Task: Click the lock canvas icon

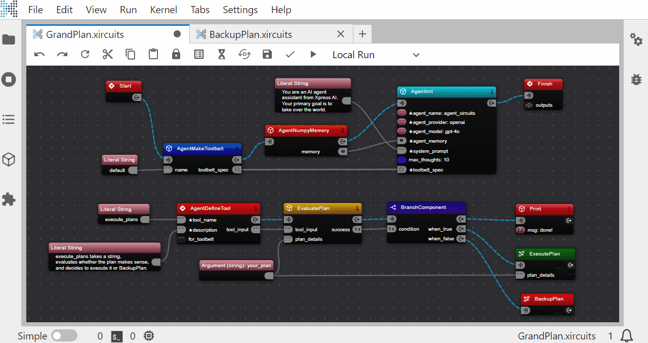Action: [x=176, y=55]
